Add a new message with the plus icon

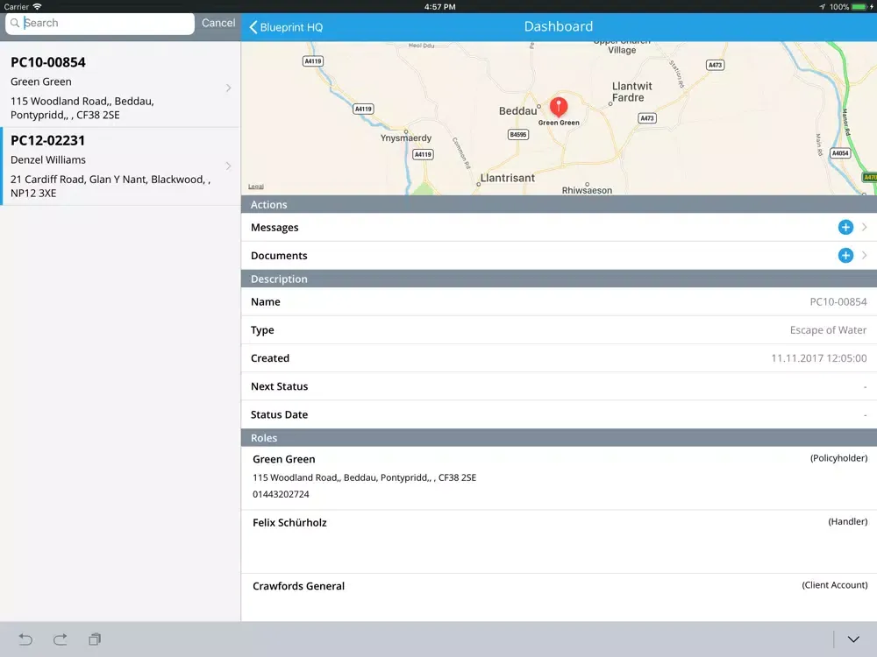coord(845,228)
